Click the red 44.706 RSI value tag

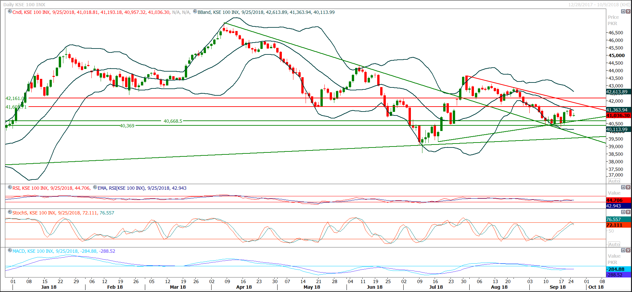point(618,200)
